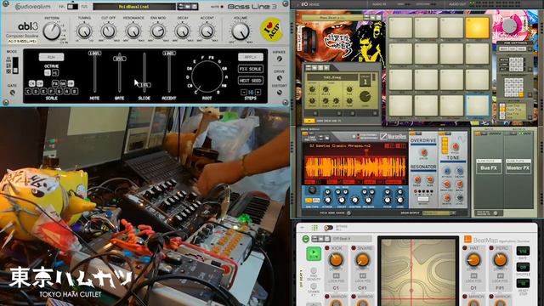Click the large level knob in Kong drum panel
The width and height of the screenshot is (544, 306).
tap(365, 96)
